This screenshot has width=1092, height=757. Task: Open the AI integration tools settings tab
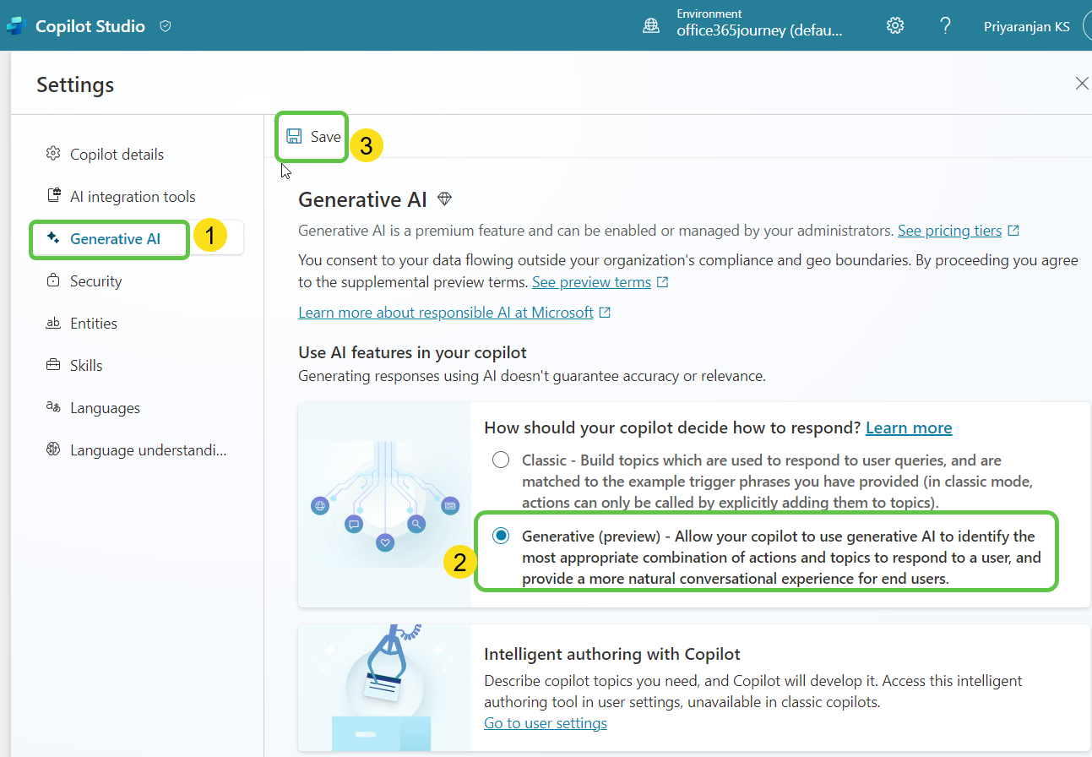tap(133, 197)
